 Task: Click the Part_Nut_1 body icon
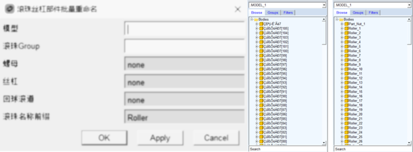click(346, 24)
